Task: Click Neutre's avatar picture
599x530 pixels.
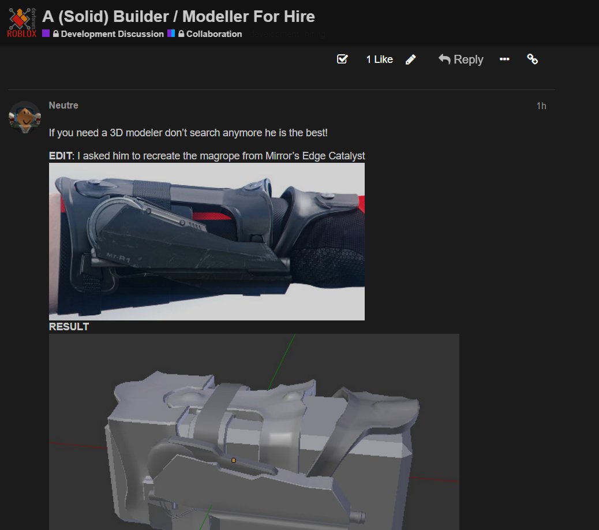Action: [25, 117]
